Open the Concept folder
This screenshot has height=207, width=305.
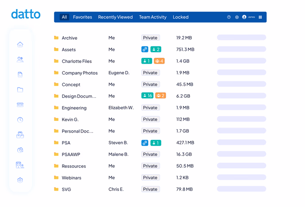point(71,84)
